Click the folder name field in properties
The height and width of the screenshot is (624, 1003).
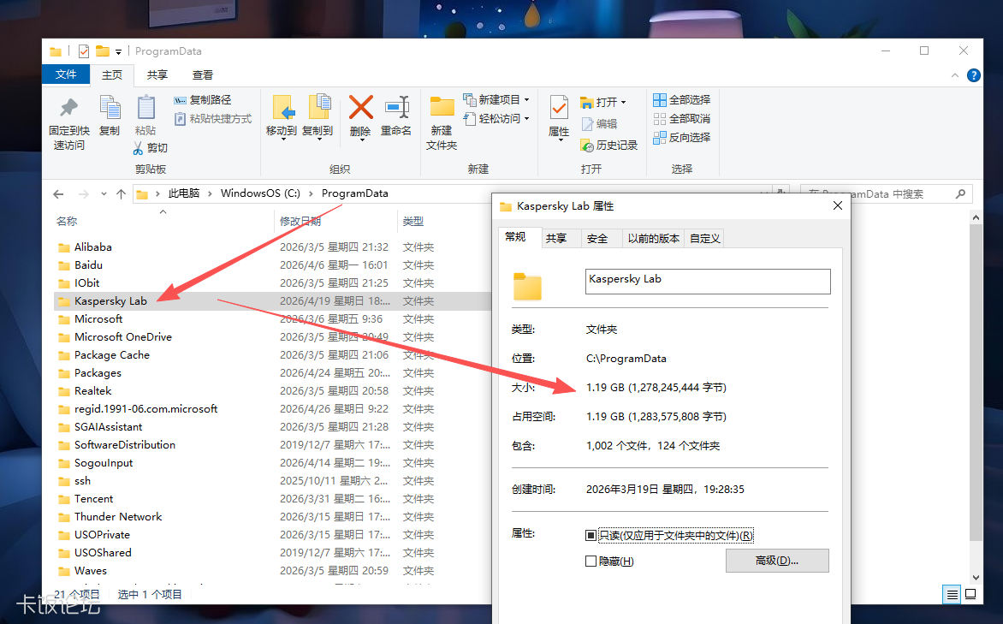[x=708, y=282]
